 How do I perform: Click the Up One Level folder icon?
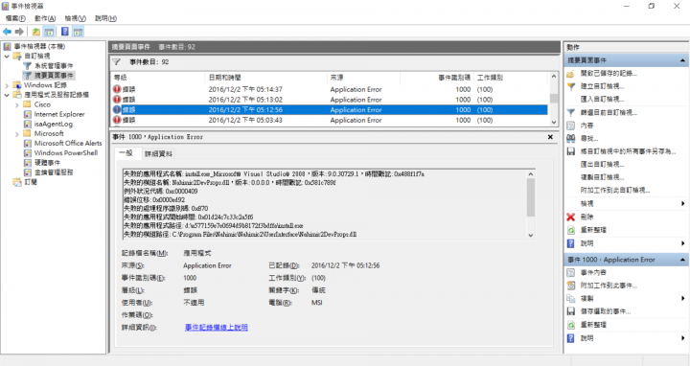point(36,32)
